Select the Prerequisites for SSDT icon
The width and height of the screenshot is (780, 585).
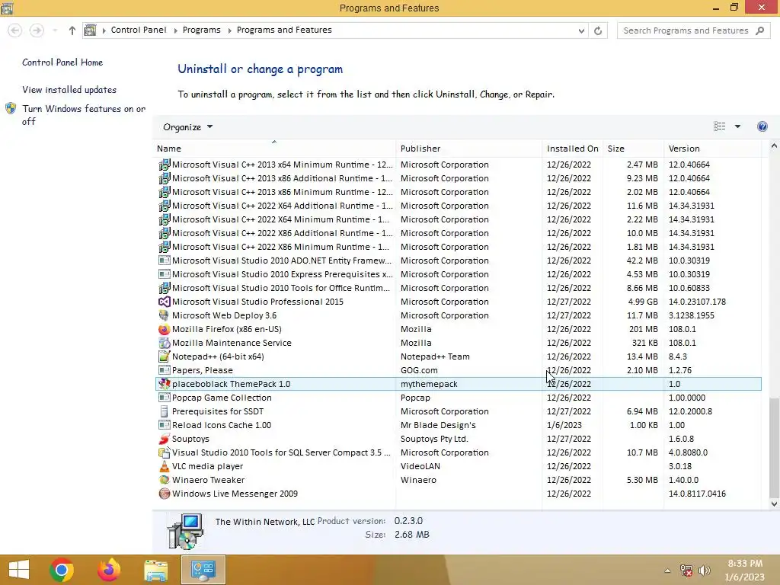165,411
